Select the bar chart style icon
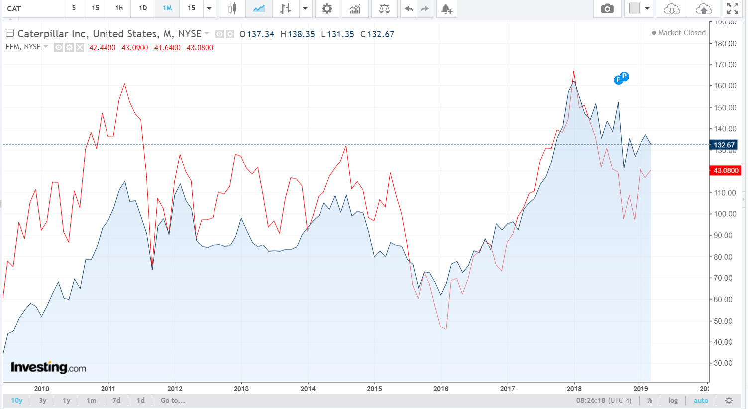748x409 pixels. pyautogui.click(x=285, y=8)
